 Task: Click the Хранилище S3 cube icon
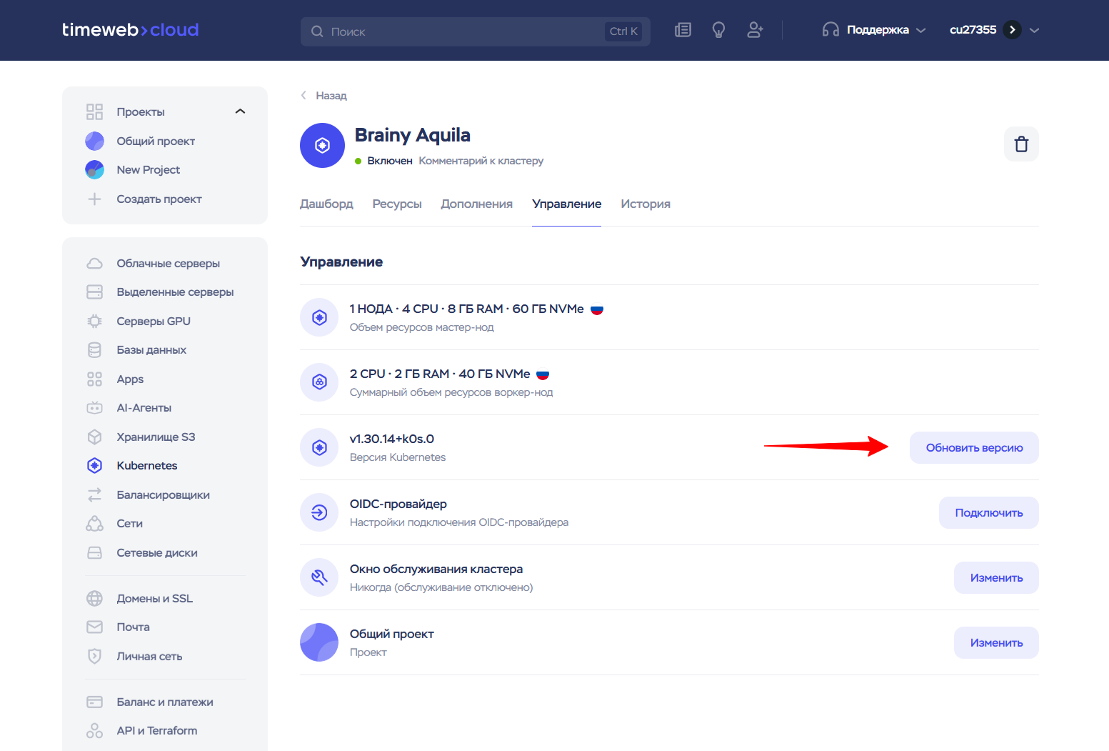[x=94, y=437]
